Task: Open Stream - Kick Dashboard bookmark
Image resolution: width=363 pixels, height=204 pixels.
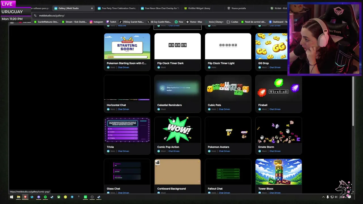Action: pos(74,22)
